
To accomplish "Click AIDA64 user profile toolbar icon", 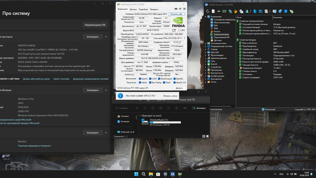I will [x=247, y=11].
